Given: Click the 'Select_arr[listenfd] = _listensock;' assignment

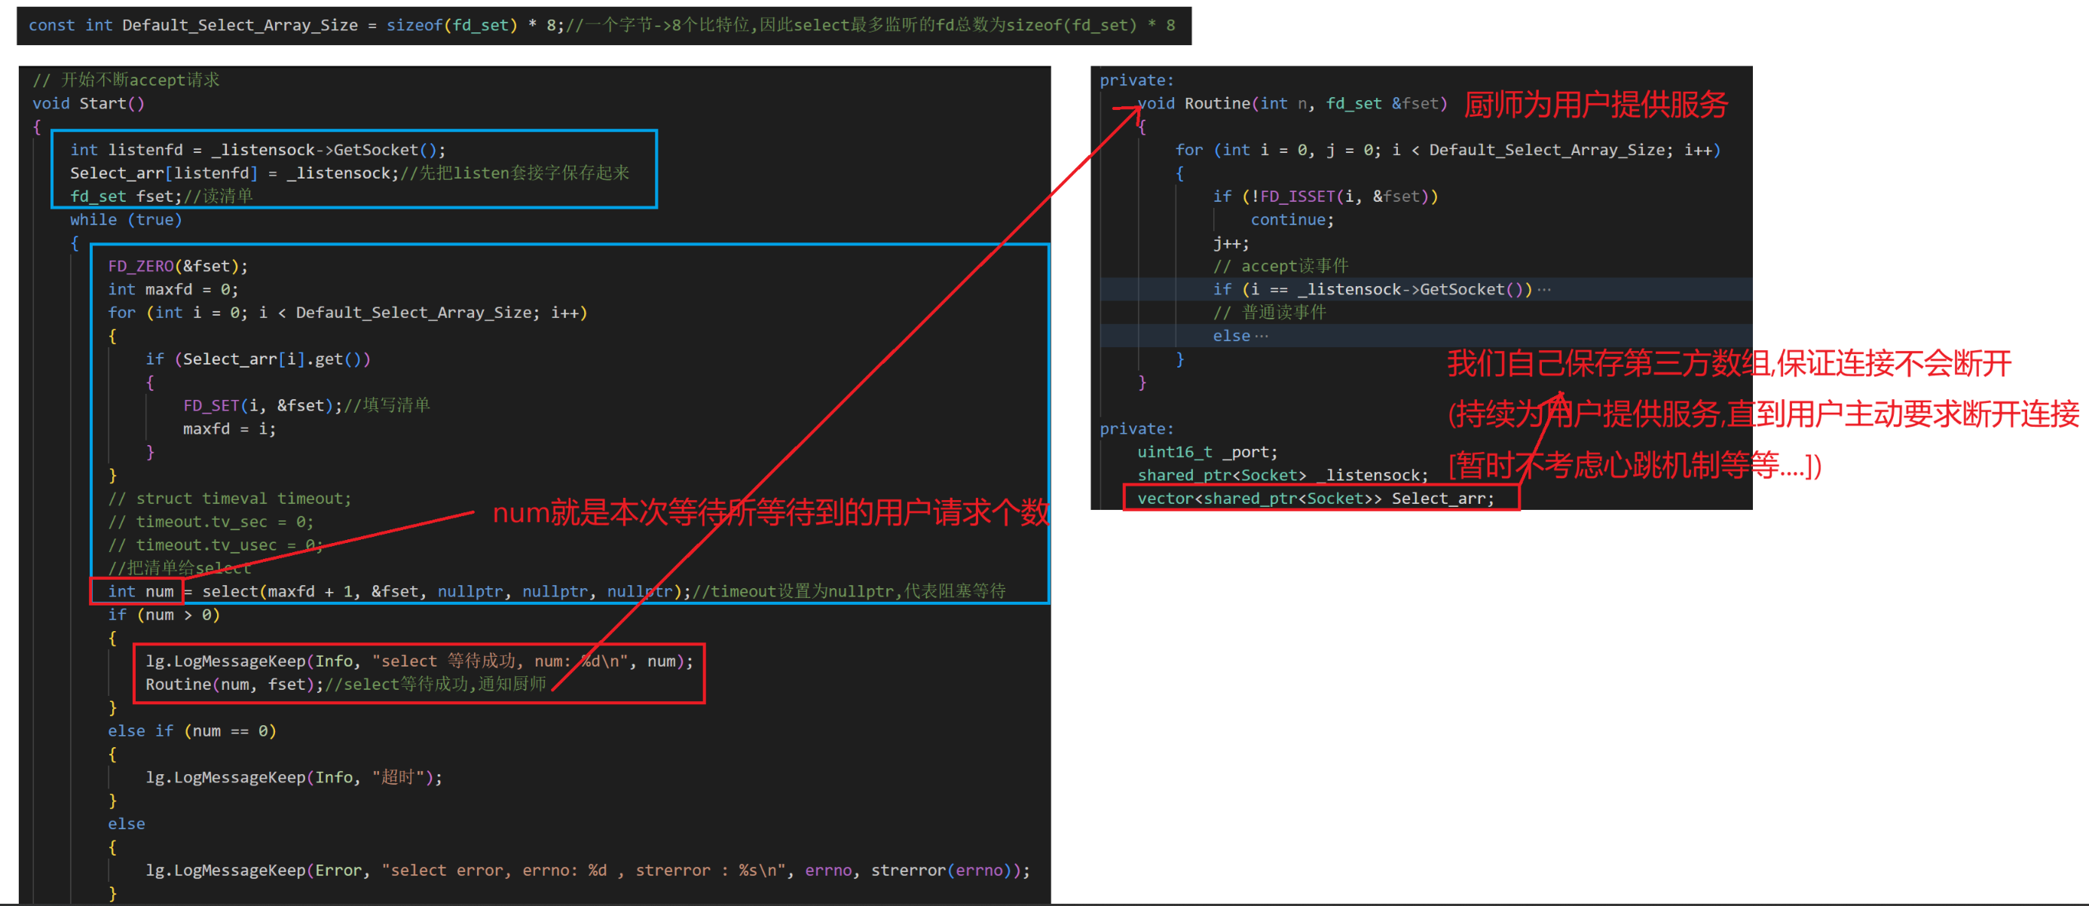Looking at the screenshot, I should [235, 172].
